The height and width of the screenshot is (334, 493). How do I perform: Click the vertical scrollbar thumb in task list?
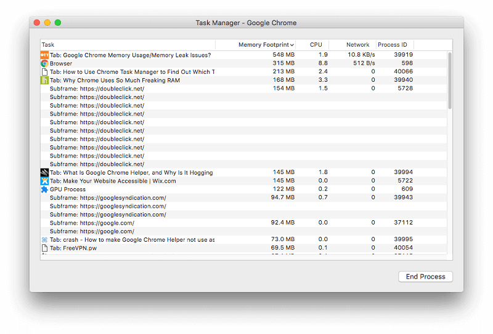coord(450,81)
